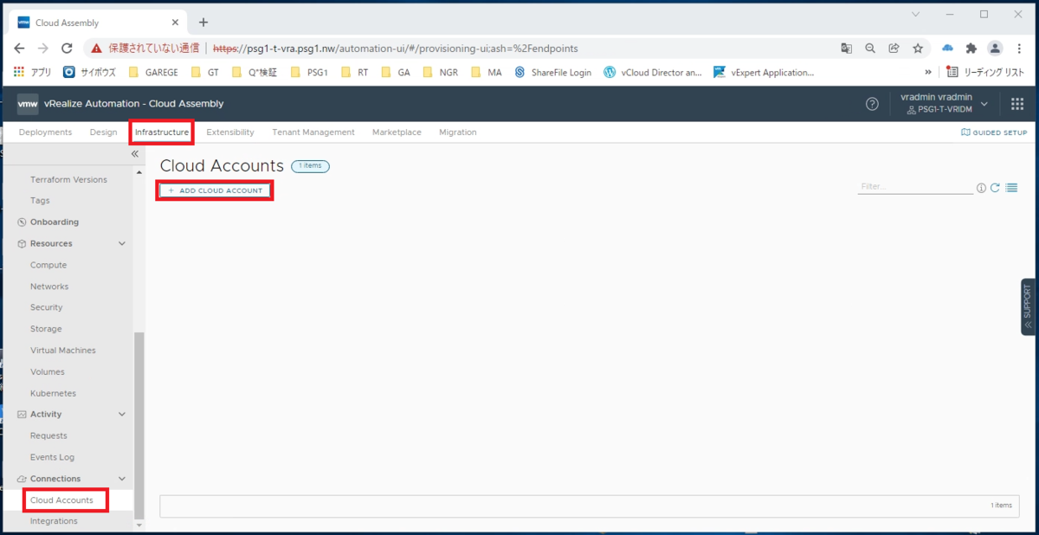Screen dimensions: 1039x535
Task: Open vExpert Application bookmark
Action: [x=764, y=73]
